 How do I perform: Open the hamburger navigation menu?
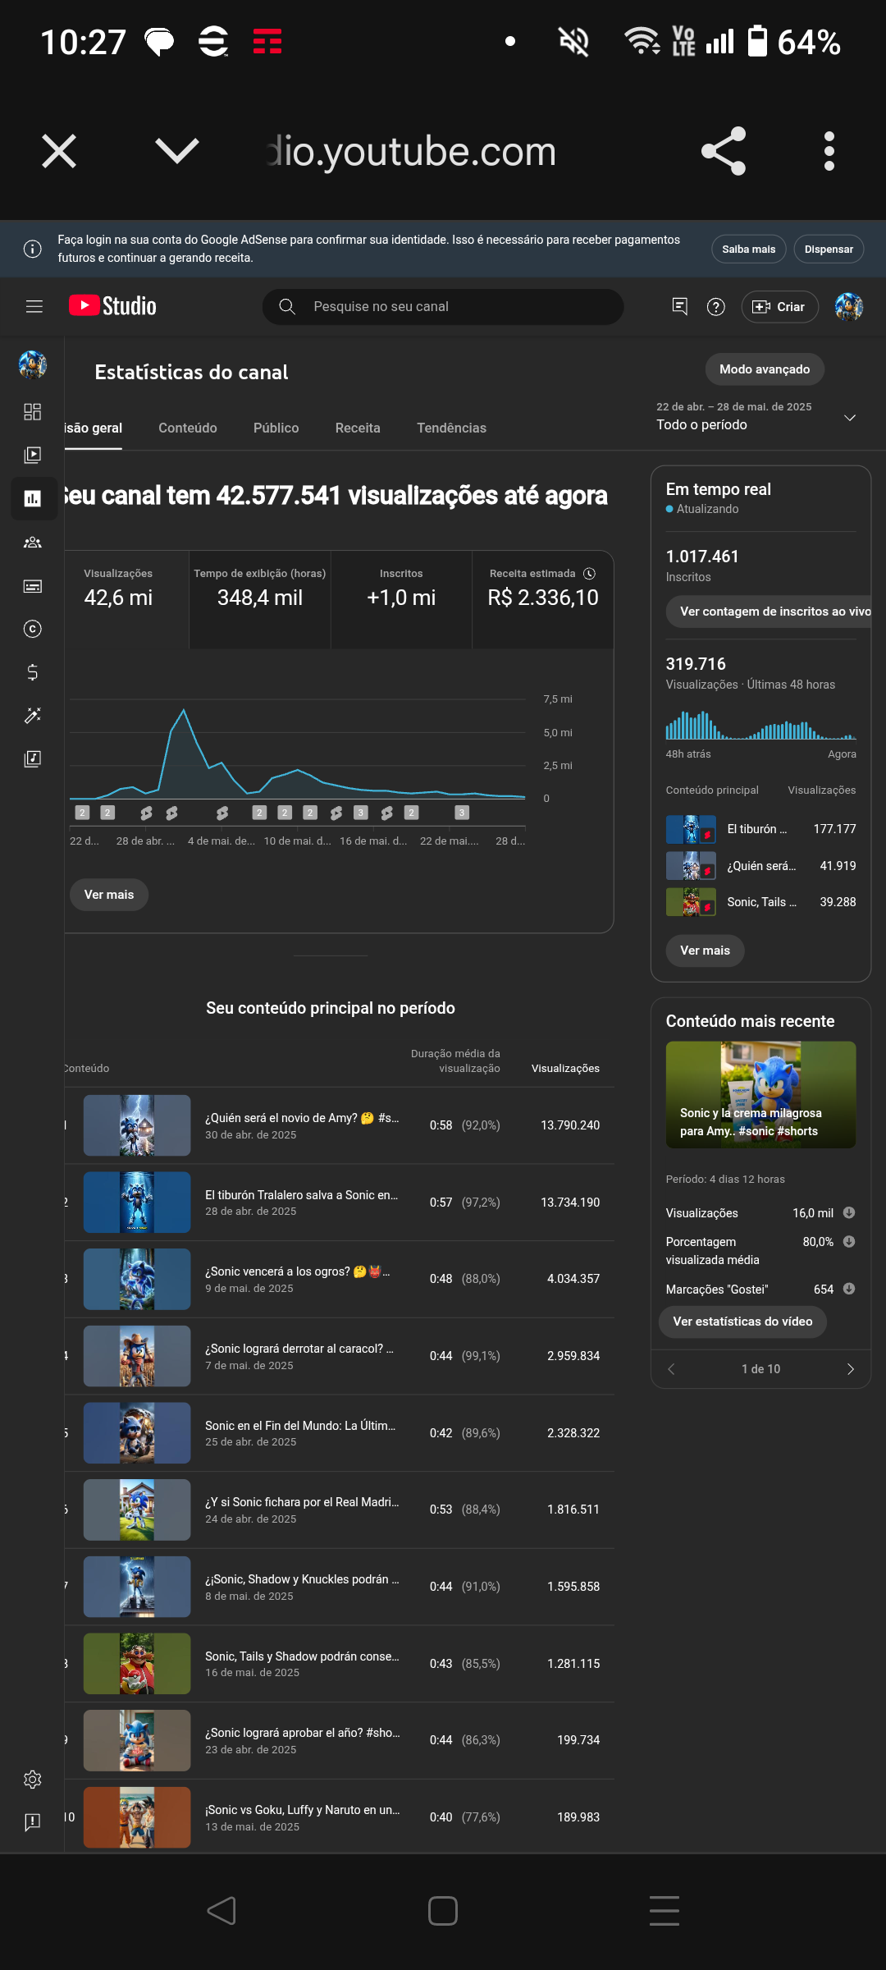pyautogui.click(x=34, y=306)
